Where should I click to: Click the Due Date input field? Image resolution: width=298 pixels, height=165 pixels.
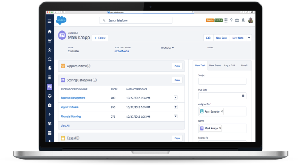click(222, 96)
